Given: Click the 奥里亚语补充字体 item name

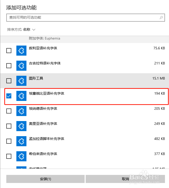Looking at the screenshot, I should click(43, 124).
